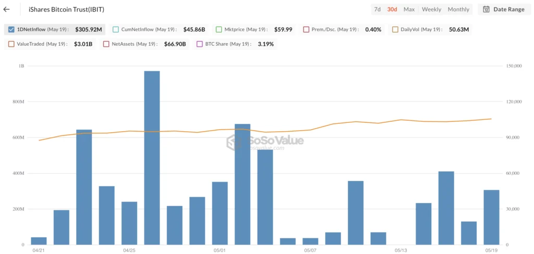The image size is (534, 254).
Task: Toggle the DailyVol series checkbox
Action: (395, 30)
